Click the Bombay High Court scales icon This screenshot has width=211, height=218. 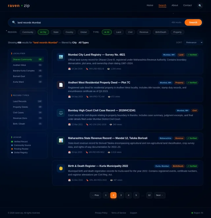61,112
